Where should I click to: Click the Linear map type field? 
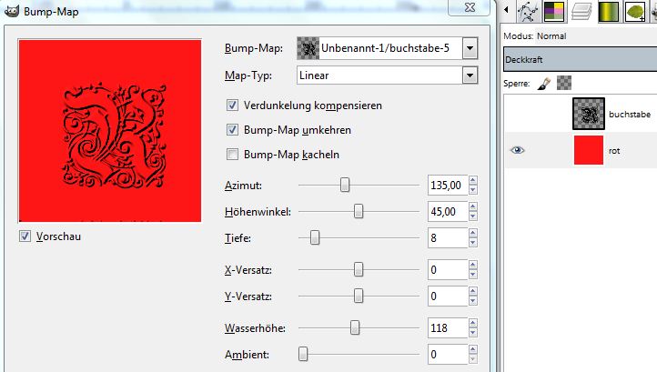(387, 75)
